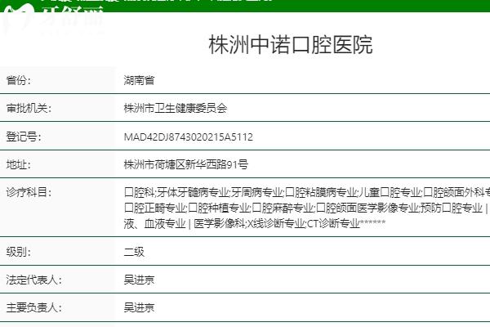The image size is (490, 327).
Task: Select the level value 二级
Action: (x=134, y=252)
